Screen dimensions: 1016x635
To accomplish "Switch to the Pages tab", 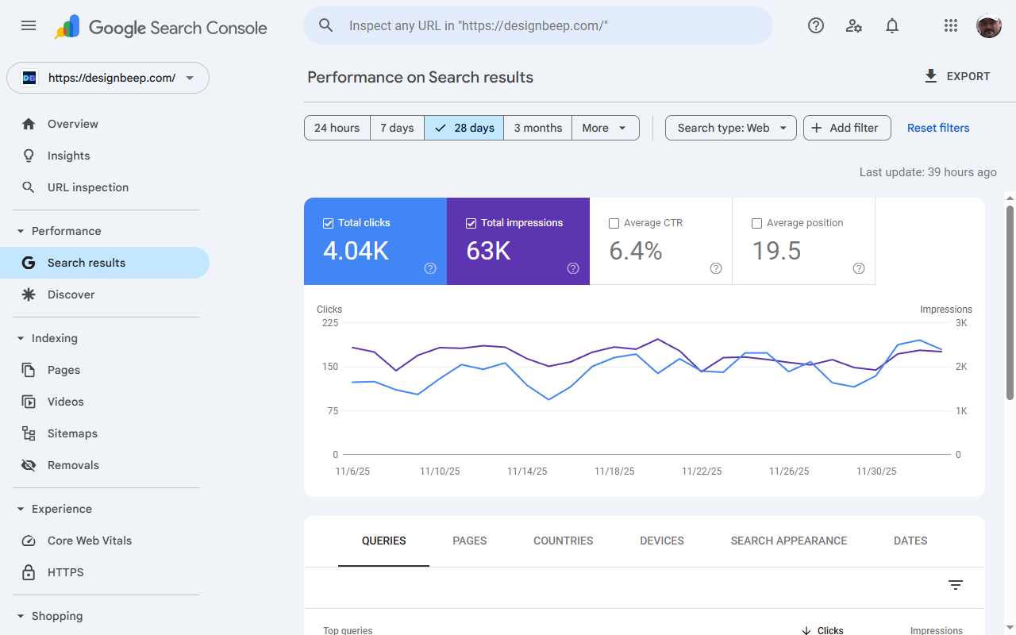I will 470,541.
